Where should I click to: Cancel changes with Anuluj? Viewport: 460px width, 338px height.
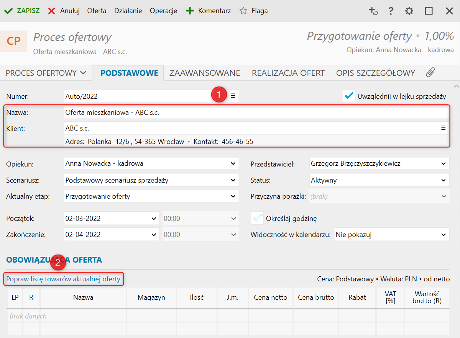click(x=64, y=11)
